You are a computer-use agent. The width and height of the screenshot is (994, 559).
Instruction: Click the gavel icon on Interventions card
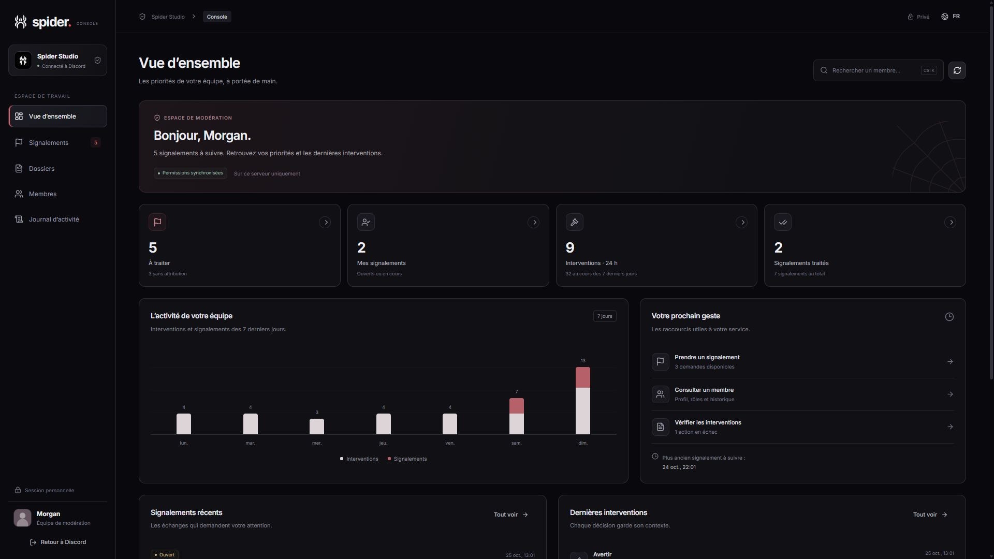575,223
